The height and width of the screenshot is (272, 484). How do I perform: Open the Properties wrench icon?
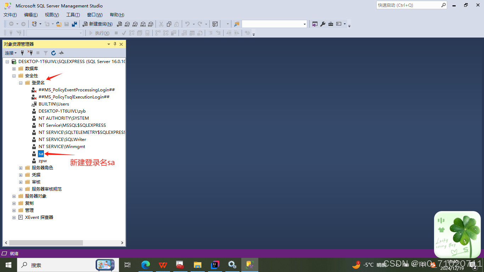tap(323, 24)
